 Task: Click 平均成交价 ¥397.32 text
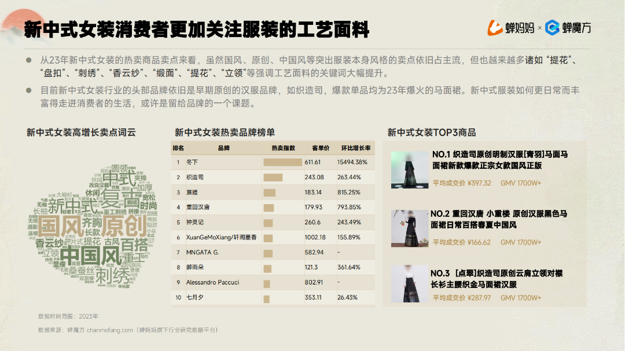click(x=462, y=183)
